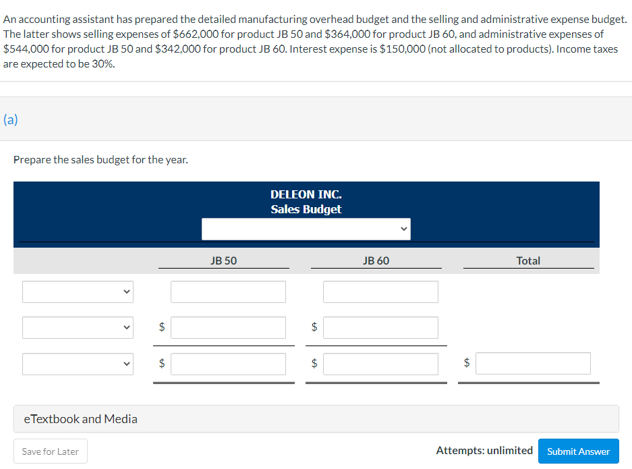This screenshot has width=632, height=469.
Task: Click Save for Later
Action: 50,451
